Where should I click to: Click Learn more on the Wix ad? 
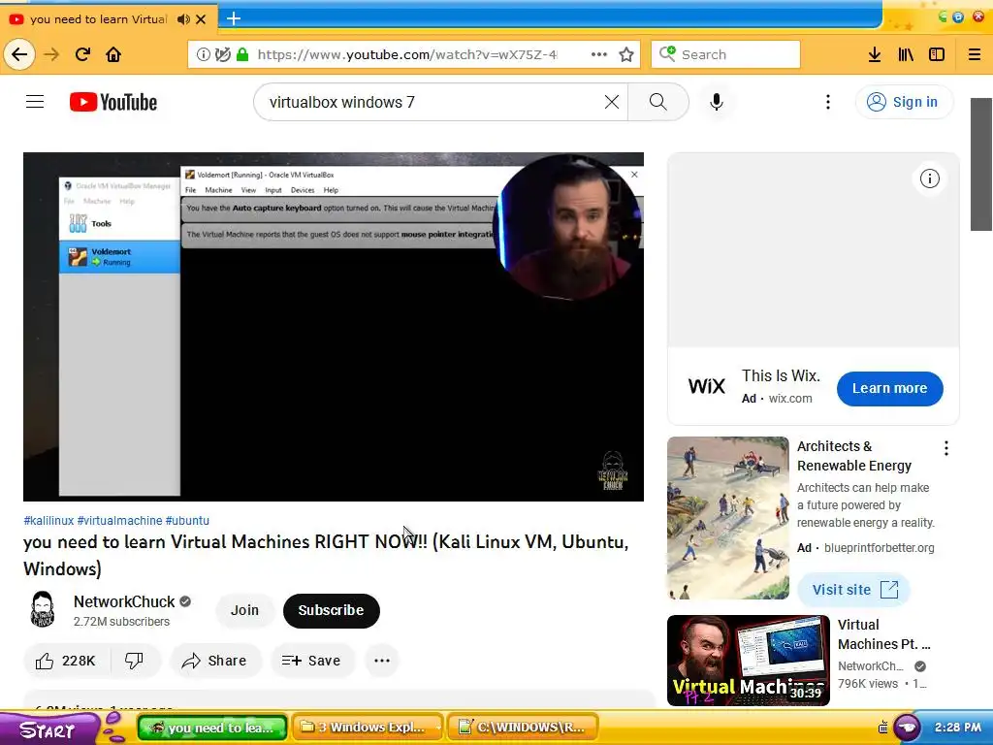(889, 388)
